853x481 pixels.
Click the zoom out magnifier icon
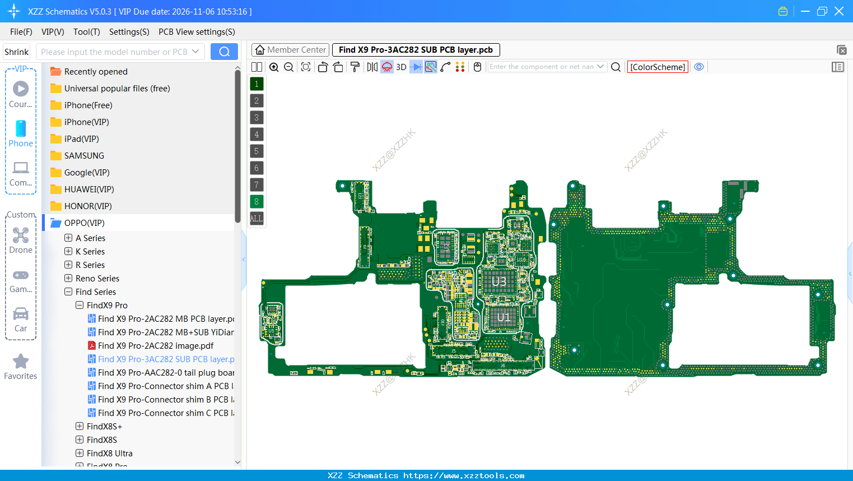[x=288, y=67]
